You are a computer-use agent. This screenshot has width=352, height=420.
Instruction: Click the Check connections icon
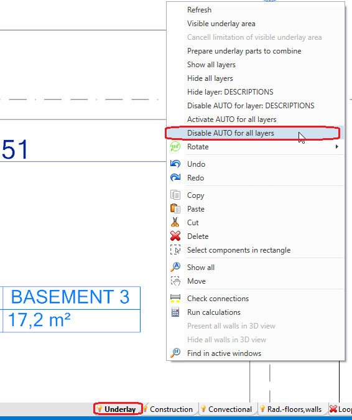pyautogui.click(x=175, y=299)
